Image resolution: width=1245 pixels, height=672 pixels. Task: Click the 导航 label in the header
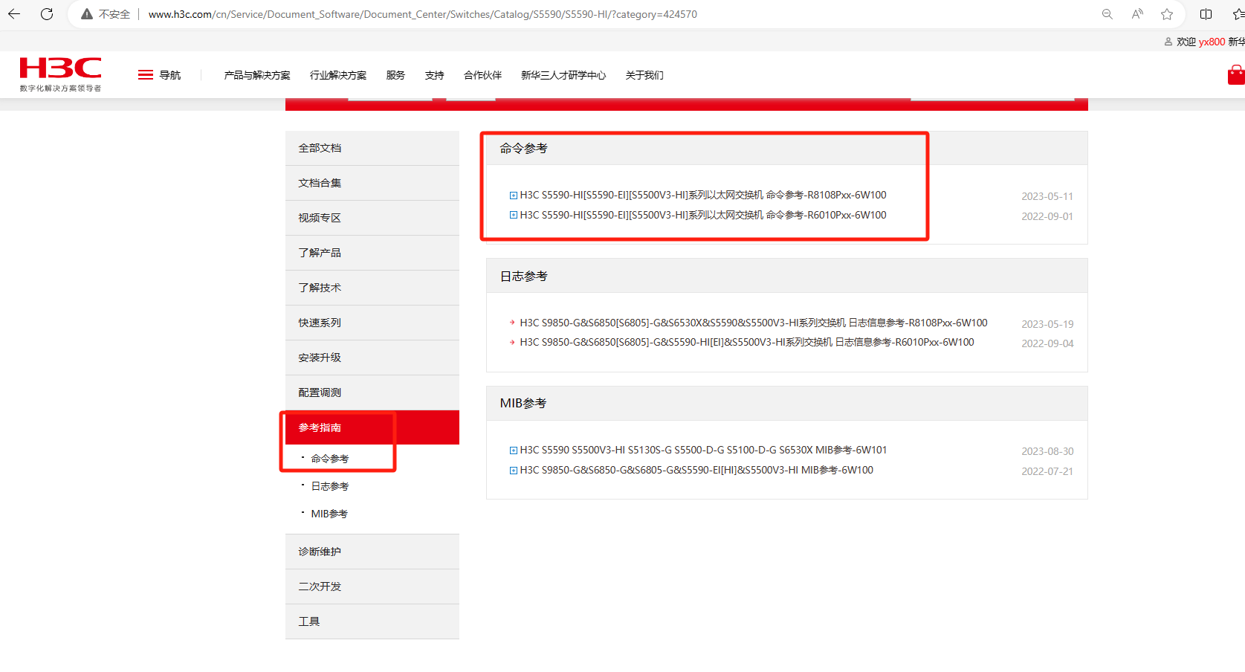point(170,75)
